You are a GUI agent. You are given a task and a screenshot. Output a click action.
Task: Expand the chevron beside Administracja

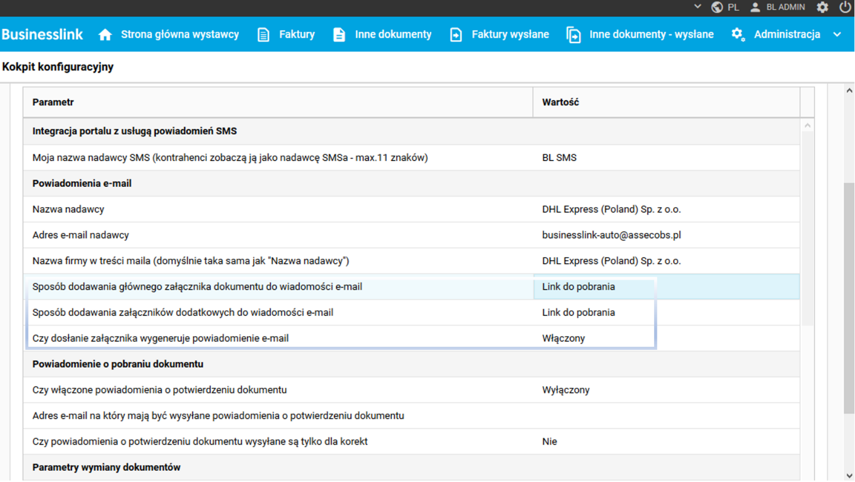837,35
